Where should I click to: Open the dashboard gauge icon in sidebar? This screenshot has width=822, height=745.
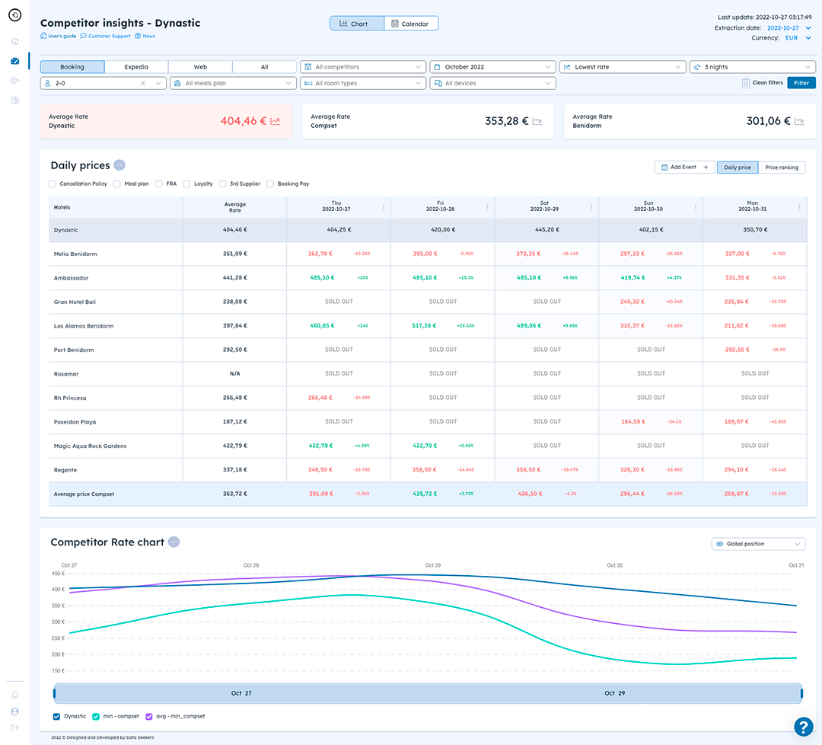click(x=14, y=61)
